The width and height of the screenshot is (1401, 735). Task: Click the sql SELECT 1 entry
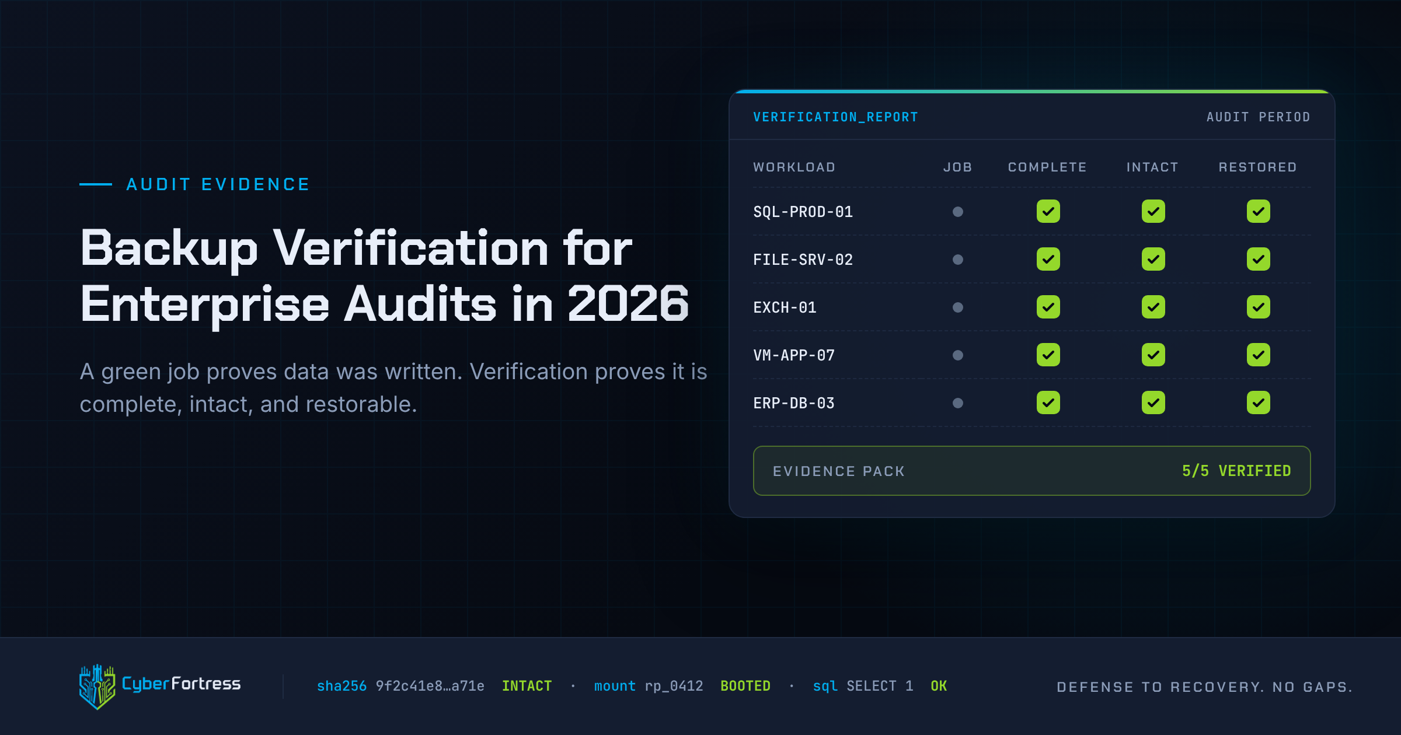coord(863,686)
